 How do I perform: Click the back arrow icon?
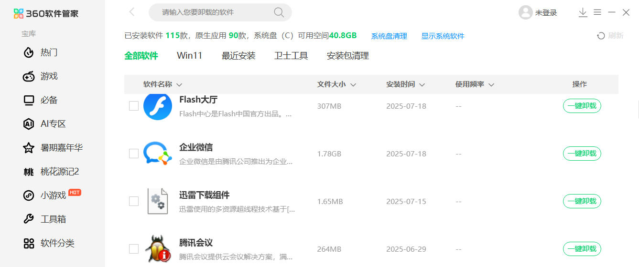[x=132, y=12]
